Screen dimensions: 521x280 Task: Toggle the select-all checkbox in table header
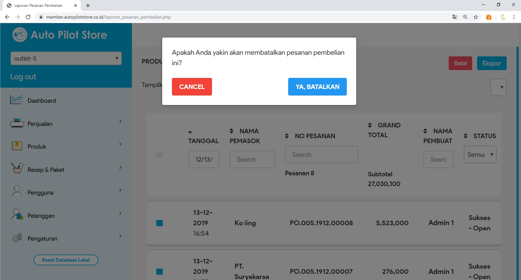click(160, 155)
